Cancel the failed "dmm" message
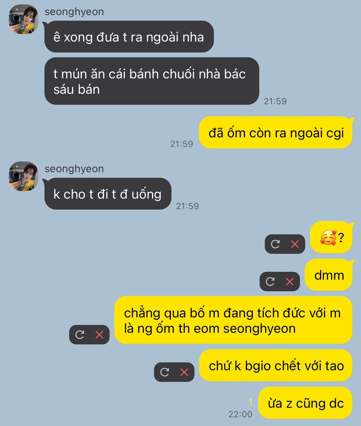This screenshot has width=361, height=426. click(x=290, y=281)
